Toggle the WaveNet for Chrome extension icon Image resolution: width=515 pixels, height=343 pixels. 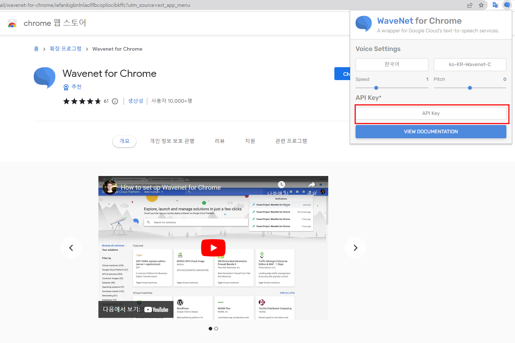coord(507,5)
